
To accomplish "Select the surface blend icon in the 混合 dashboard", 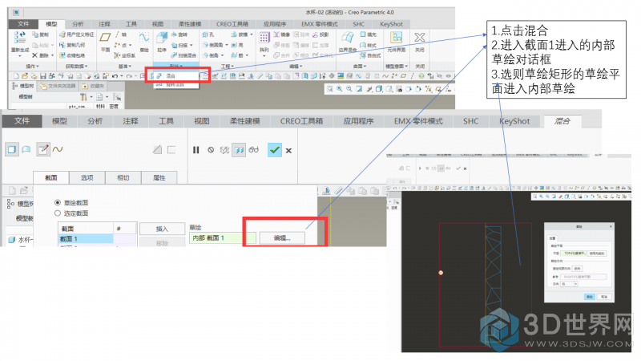I will tap(26, 149).
